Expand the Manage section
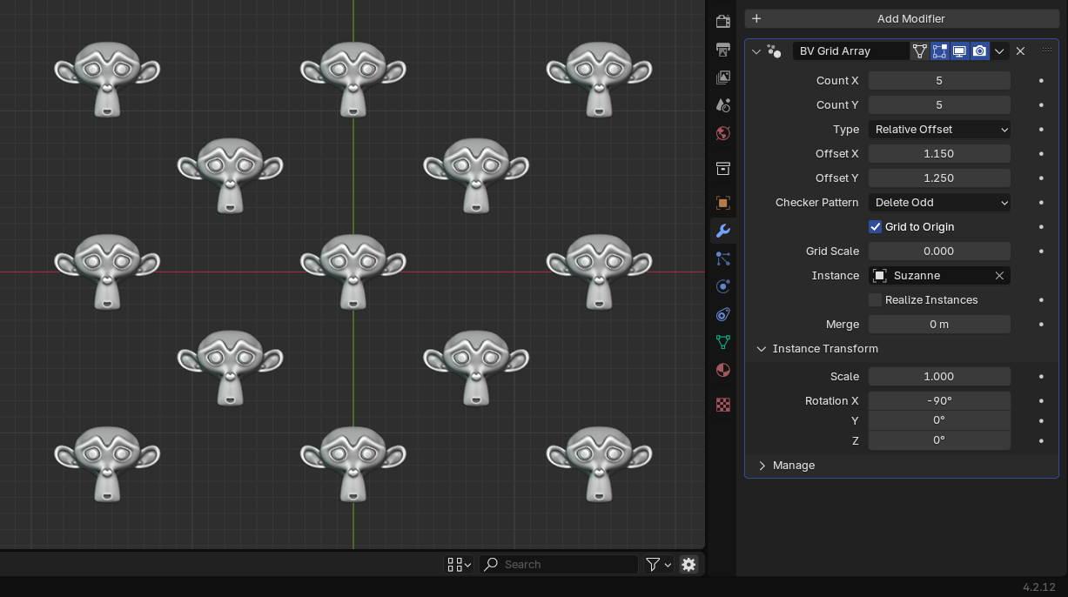1068x597 pixels. [762, 466]
